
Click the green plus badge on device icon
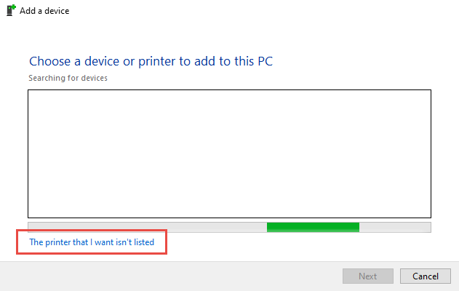[14, 7]
